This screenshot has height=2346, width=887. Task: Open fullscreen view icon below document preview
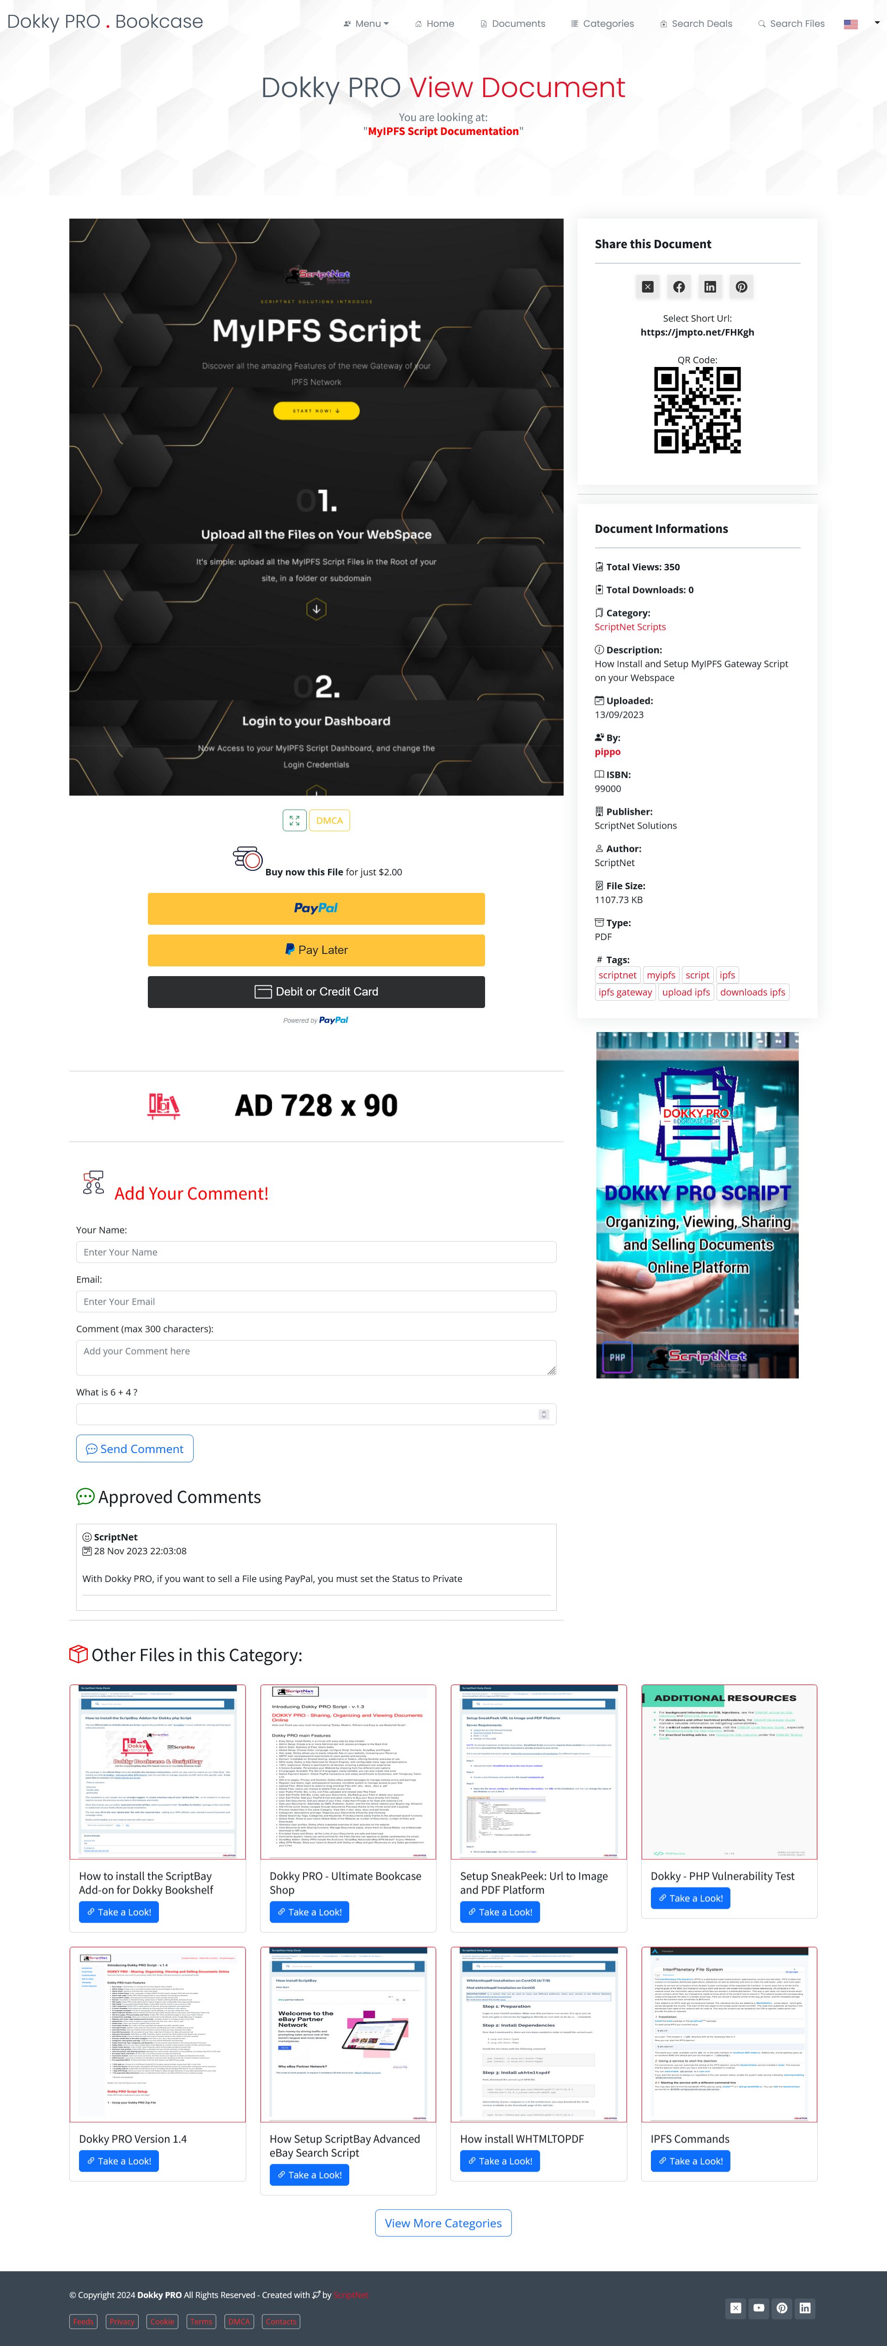[294, 820]
